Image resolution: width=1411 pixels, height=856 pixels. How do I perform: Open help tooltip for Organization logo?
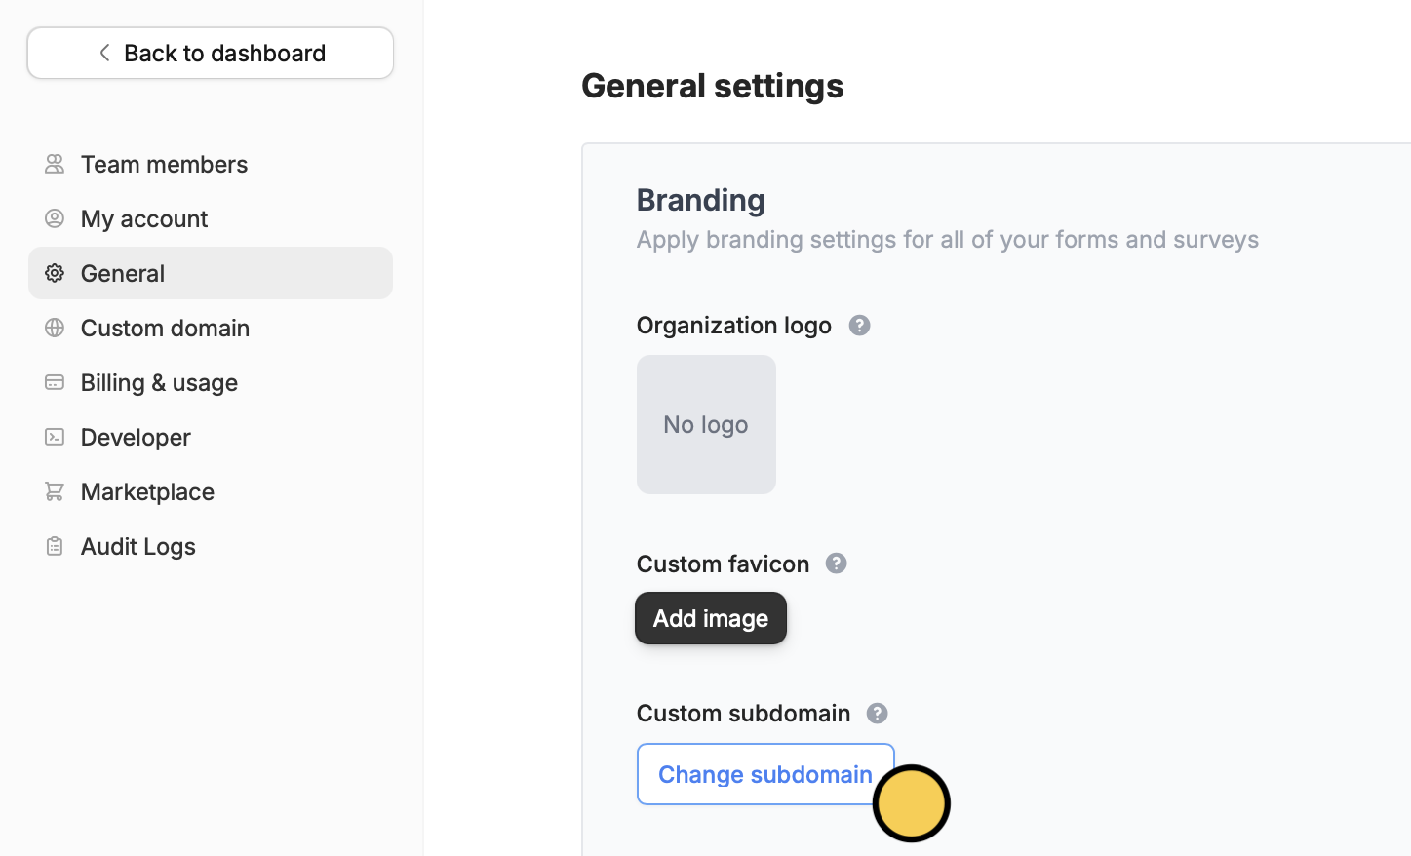tap(859, 326)
